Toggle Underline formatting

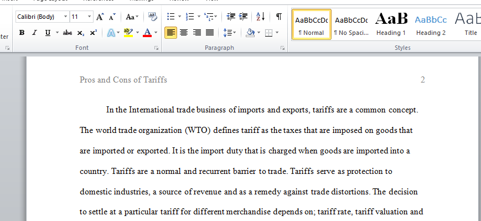pyautogui.click(x=48, y=33)
